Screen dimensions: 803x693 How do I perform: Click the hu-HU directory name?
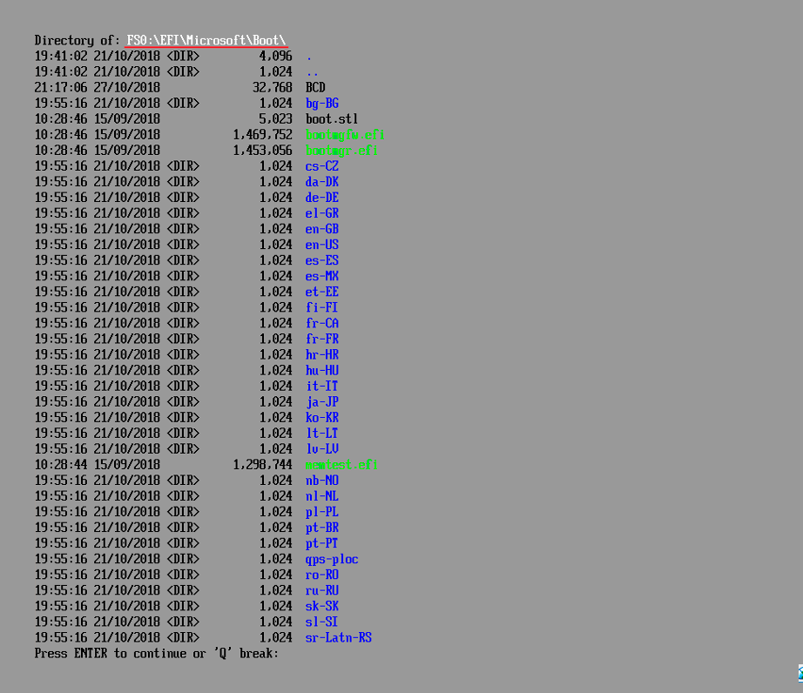322,371
